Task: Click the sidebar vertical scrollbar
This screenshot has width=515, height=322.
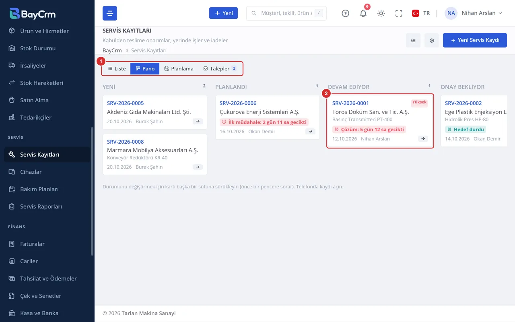Action: pyautogui.click(x=92, y=192)
